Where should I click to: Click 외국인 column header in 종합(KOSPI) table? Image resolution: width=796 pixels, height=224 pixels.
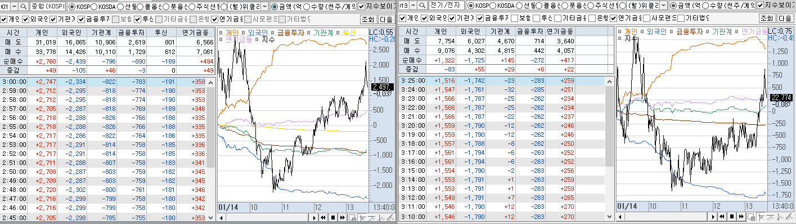(73, 32)
